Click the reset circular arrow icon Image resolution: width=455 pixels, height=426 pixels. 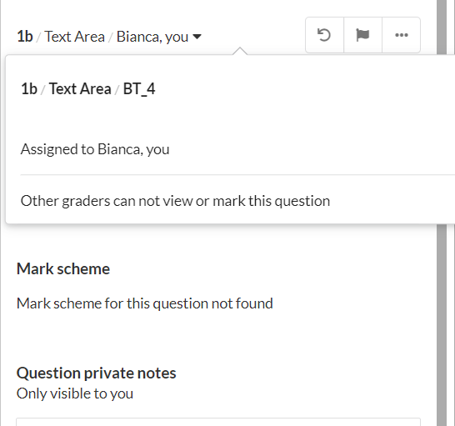pos(324,35)
